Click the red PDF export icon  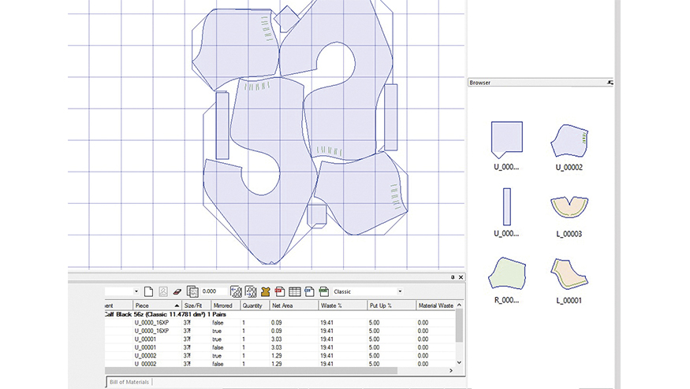click(280, 291)
